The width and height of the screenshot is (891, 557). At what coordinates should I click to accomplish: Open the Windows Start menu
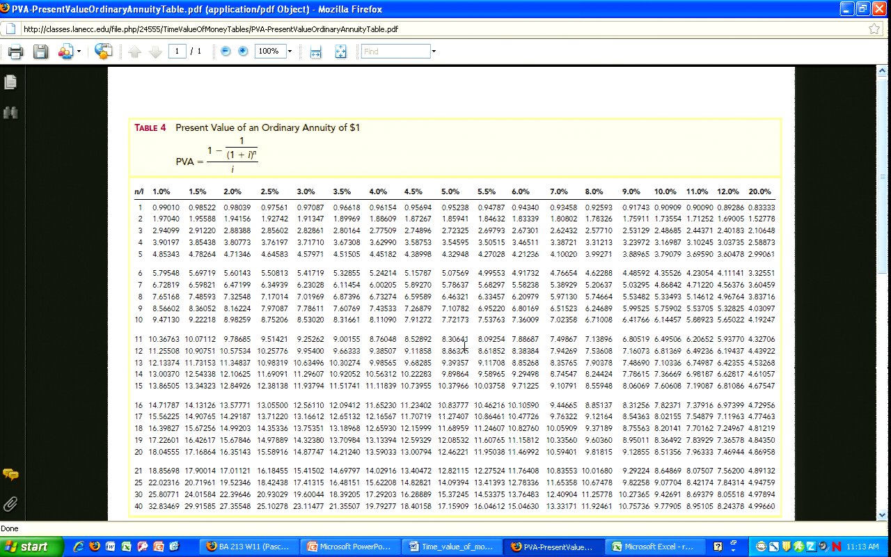[28, 547]
